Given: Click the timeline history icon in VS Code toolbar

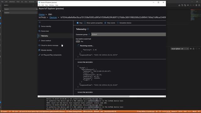Looking at the screenshot, I should click(x=182, y=5).
